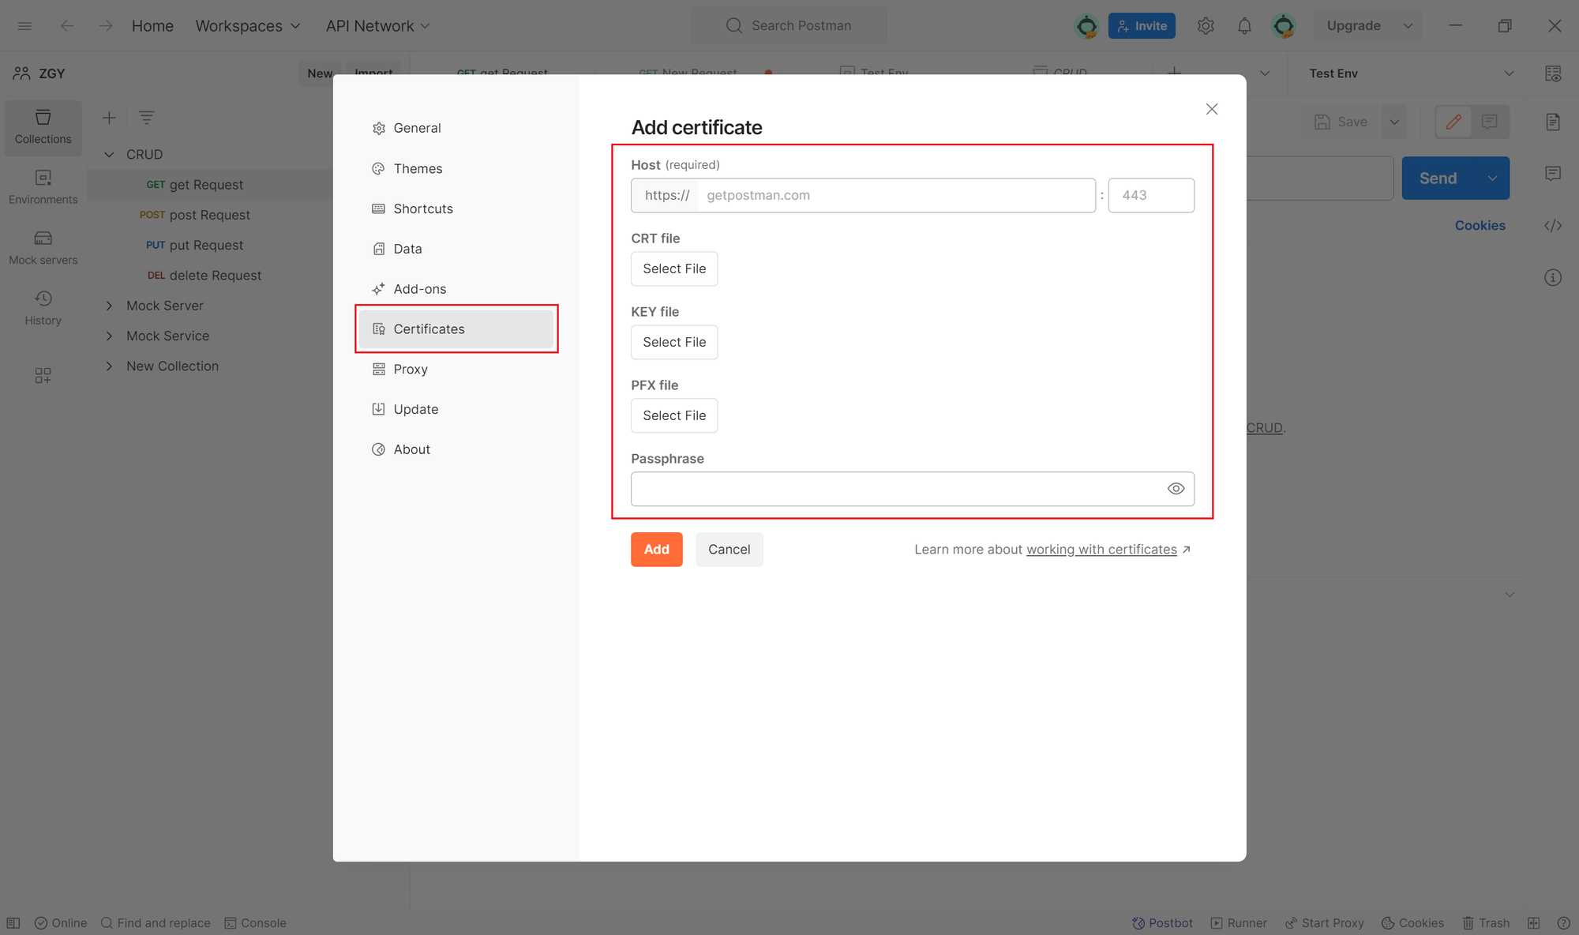Collapse the CRUD collection
The image size is (1579, 935).
tap(109, 155)
